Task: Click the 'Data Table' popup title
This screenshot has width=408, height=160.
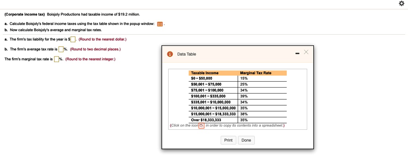Action: [x=186, y=54]
